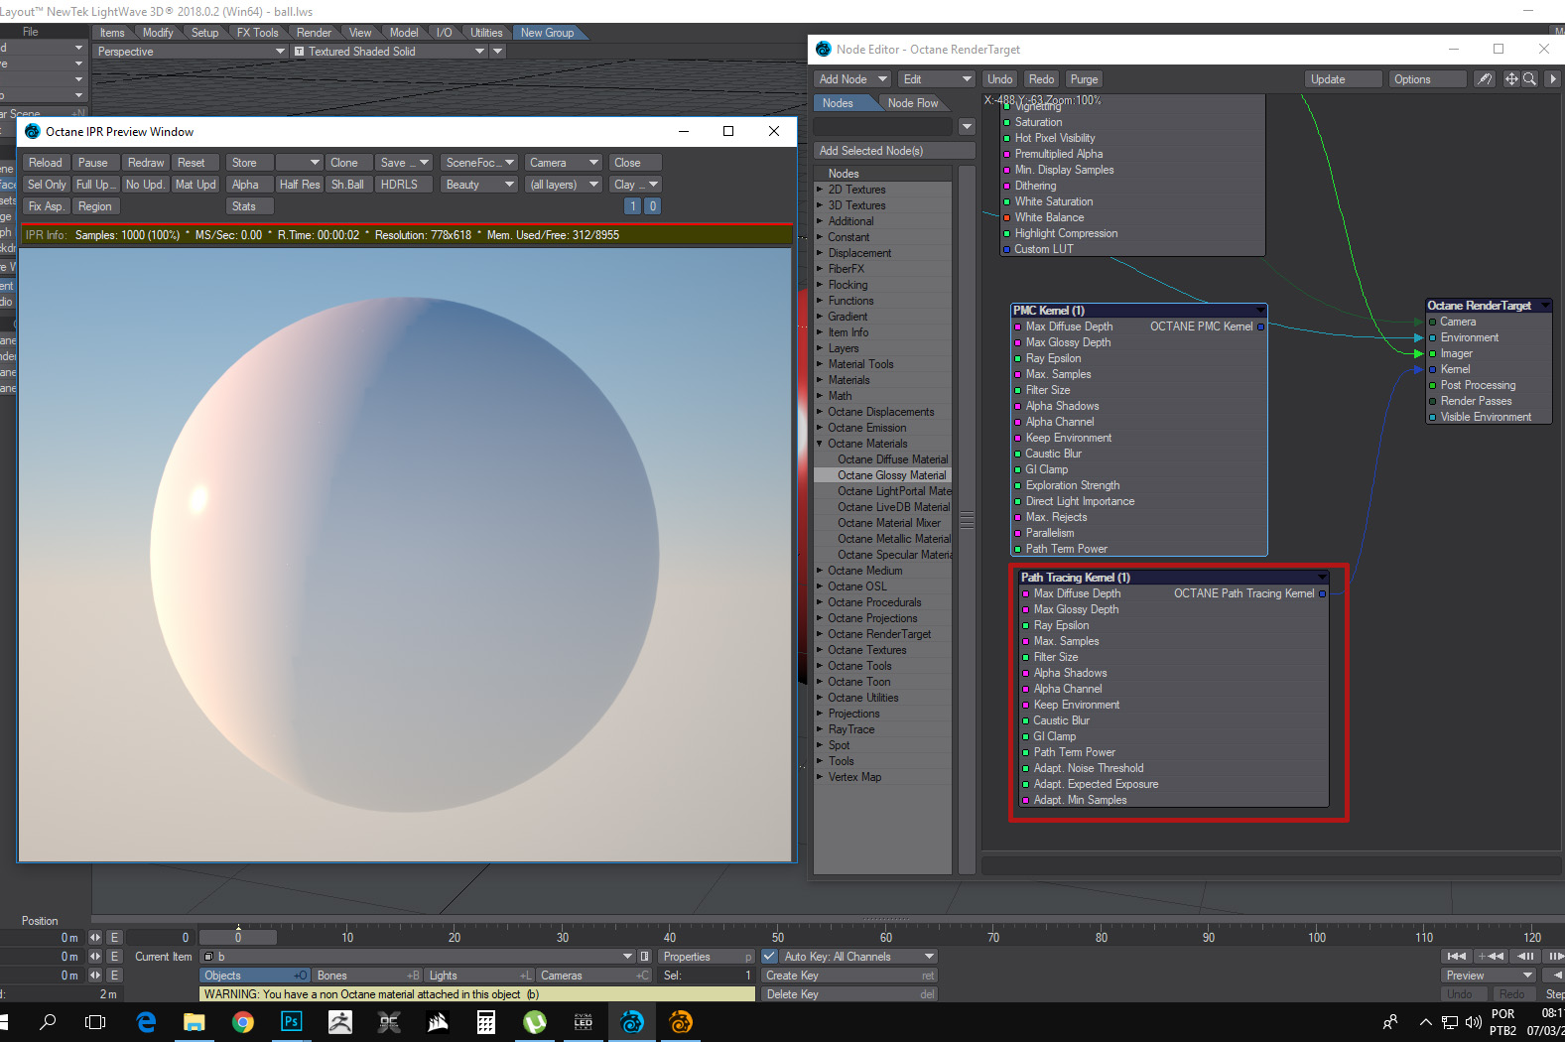Toggle Mat Upd in IPR window
Screen dimensions: 1565x1042
[196, 185]
